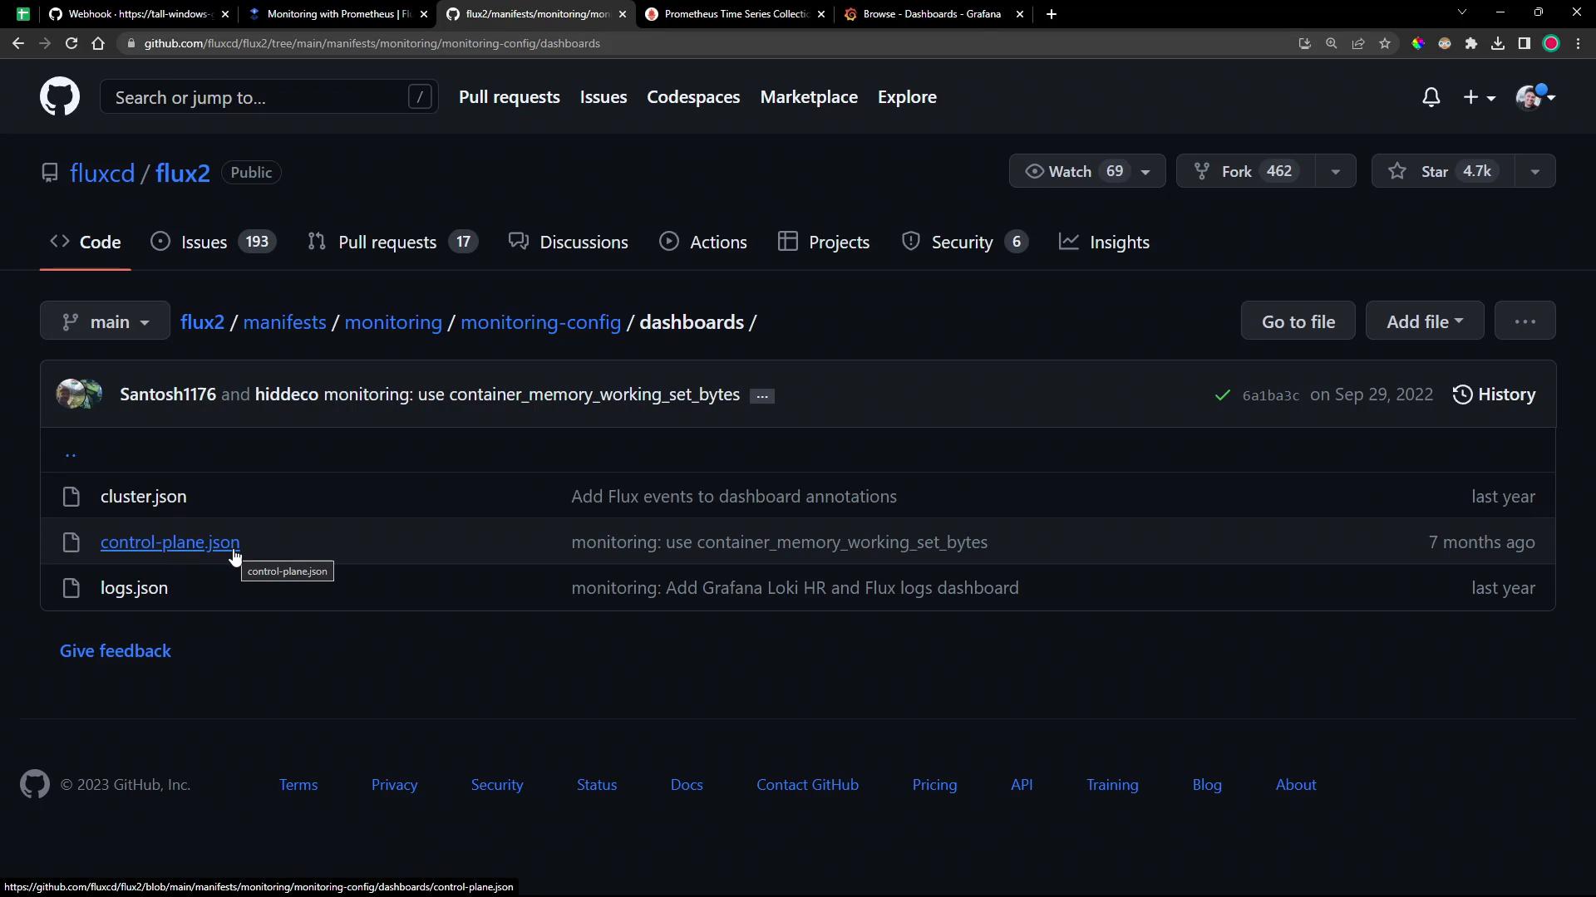The height and width of the screenshot is (897, 1596).
Task: Open the GitHub home logo
Action: tap(60, 97)
